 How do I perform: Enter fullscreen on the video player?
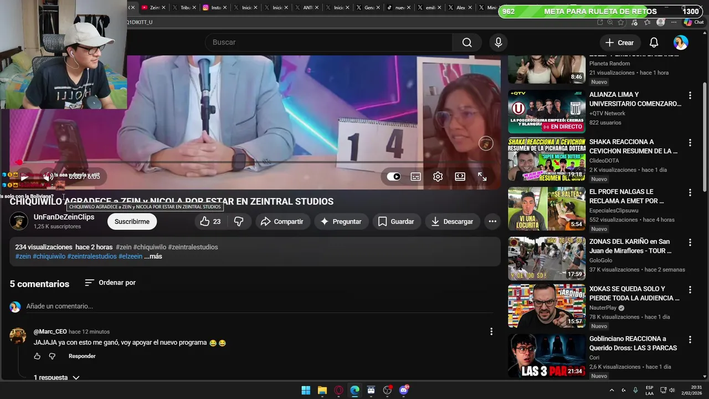(x=482, y=177)
